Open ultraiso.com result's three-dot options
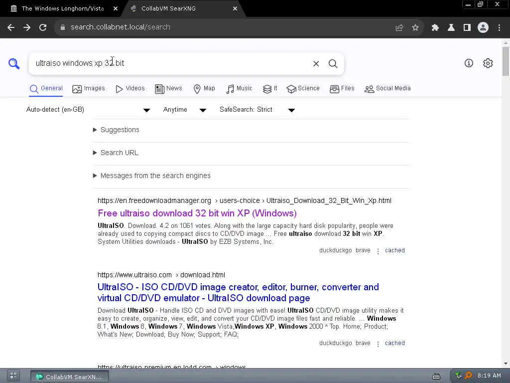This screenshot has width=510, height=383. 378,344
